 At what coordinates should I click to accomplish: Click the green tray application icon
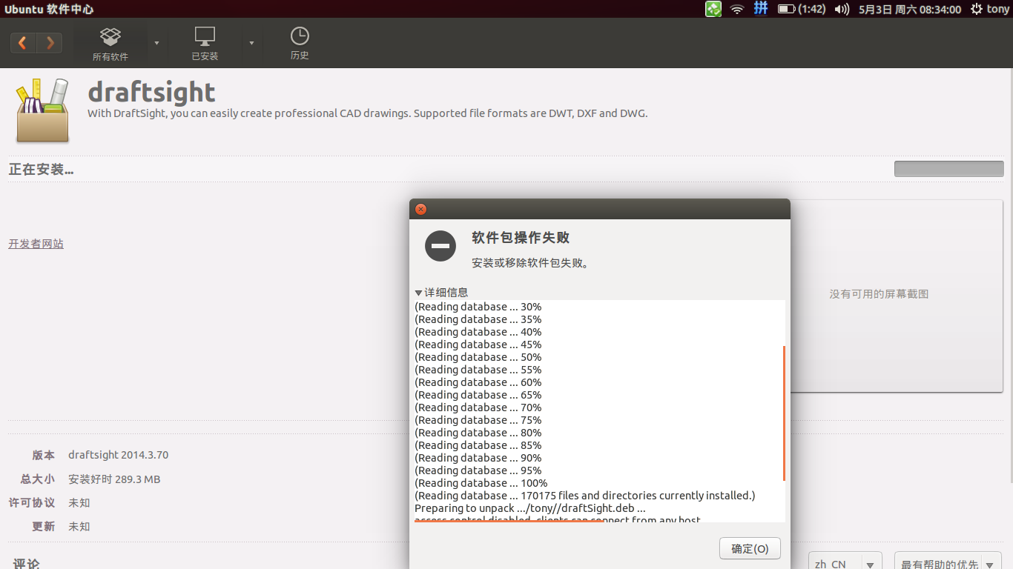tap(713, 9)
